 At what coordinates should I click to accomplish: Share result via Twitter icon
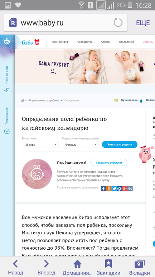tap(114, 189)
